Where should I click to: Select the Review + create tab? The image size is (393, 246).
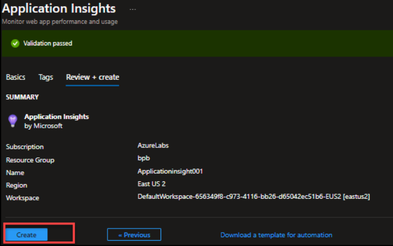click(x=92, y=77)
